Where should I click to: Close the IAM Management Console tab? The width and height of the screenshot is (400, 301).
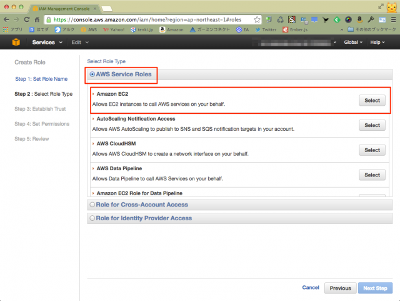pyautogui.click(x=95, y=9)
